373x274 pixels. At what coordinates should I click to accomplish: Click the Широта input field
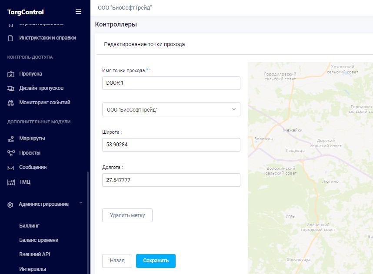coord(171,145)
